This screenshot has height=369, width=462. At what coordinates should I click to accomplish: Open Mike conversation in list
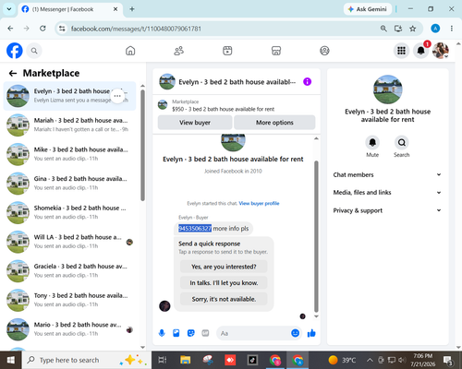[70, 154]
